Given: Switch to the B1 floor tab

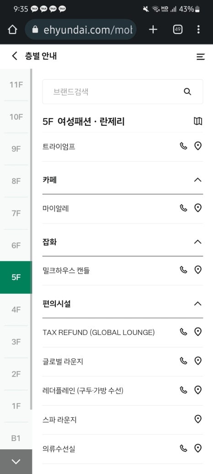Looking at the screenshot, I should coord(16,438).
